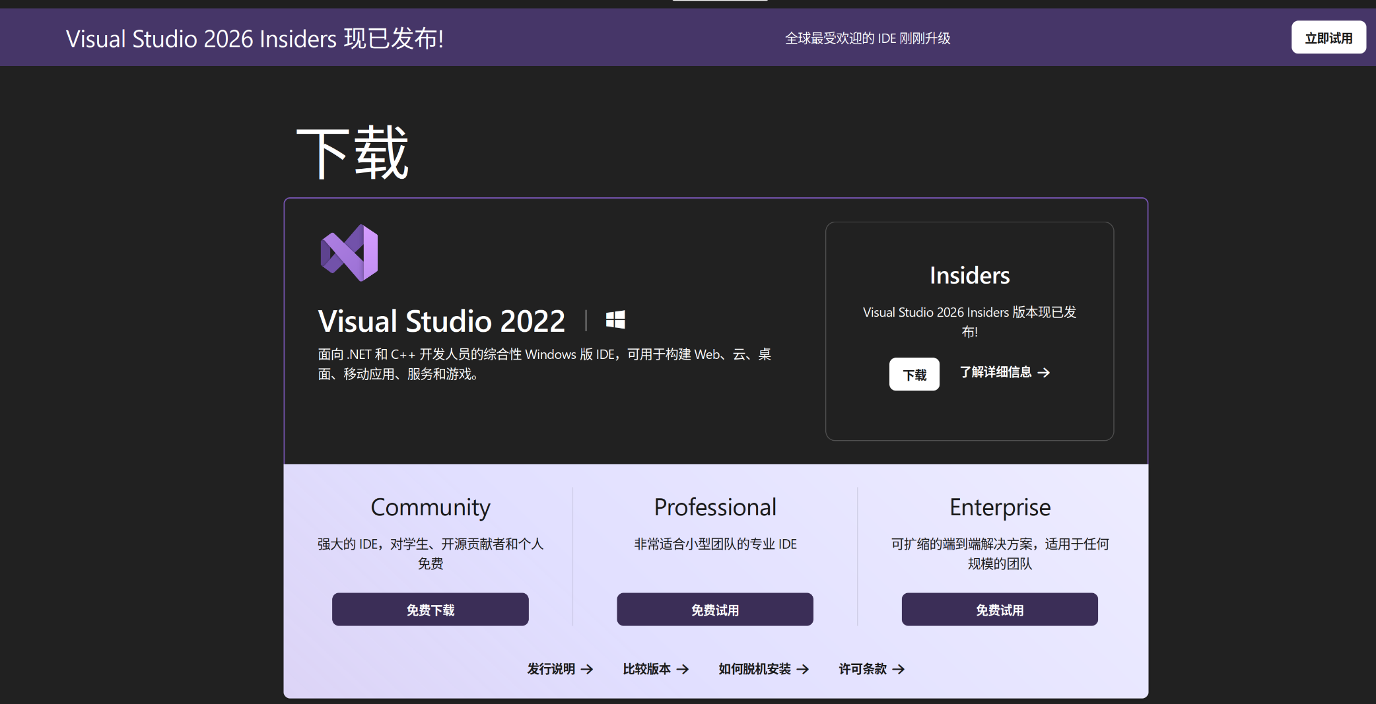Open the 了解详细信息 link

click(1004, 372)
